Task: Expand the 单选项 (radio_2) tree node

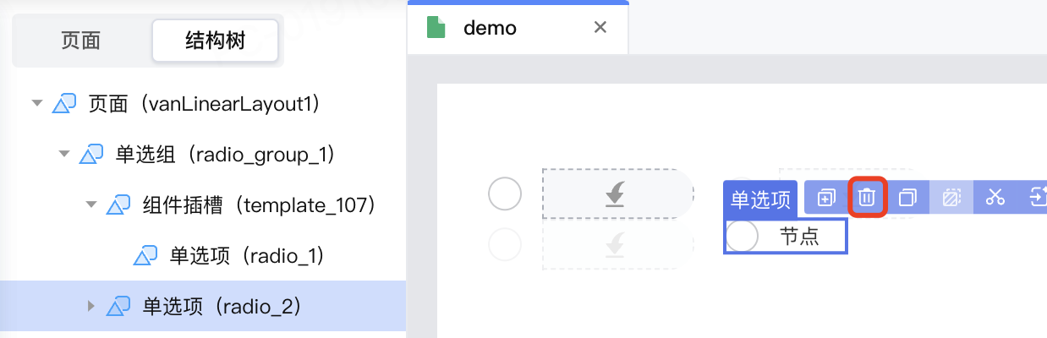Action: click(91, 306)
